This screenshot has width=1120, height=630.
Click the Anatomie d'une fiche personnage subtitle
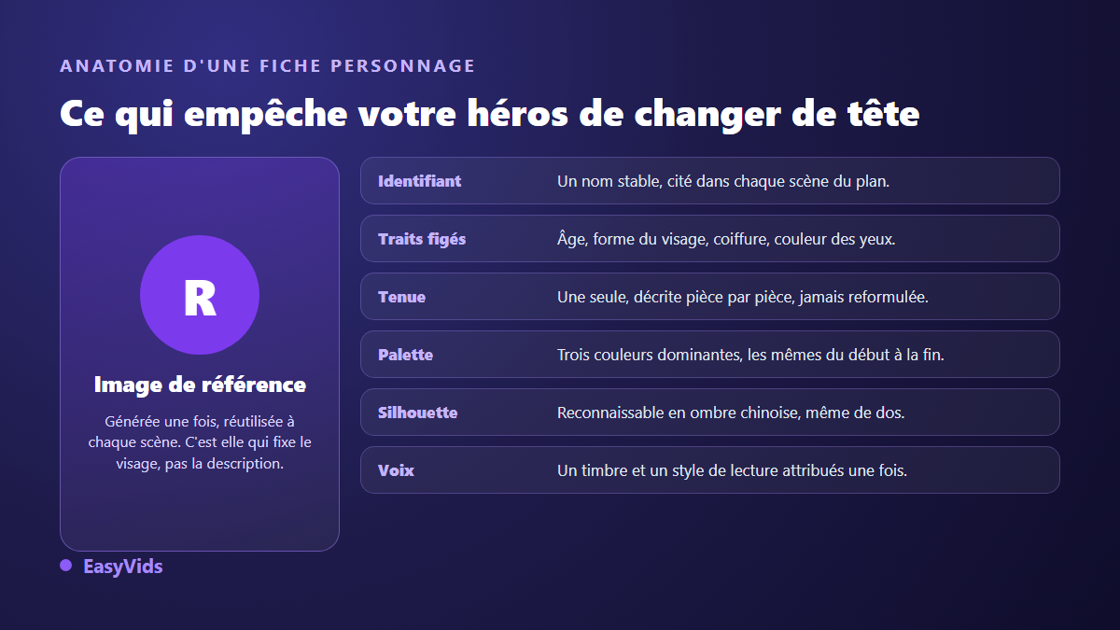point(268,65)
